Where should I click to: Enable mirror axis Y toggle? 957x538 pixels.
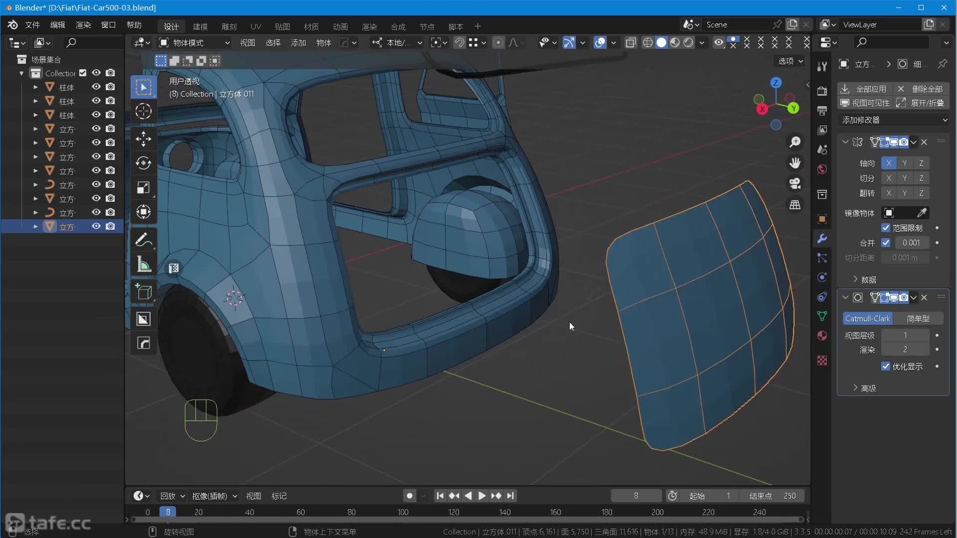[x=905, y=163]
